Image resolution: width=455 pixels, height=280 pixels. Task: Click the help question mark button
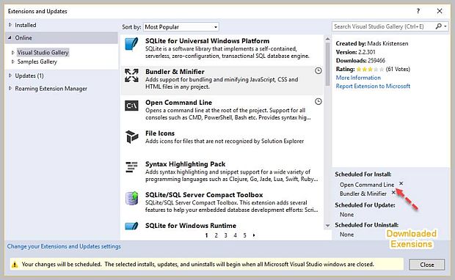(418, 11)
